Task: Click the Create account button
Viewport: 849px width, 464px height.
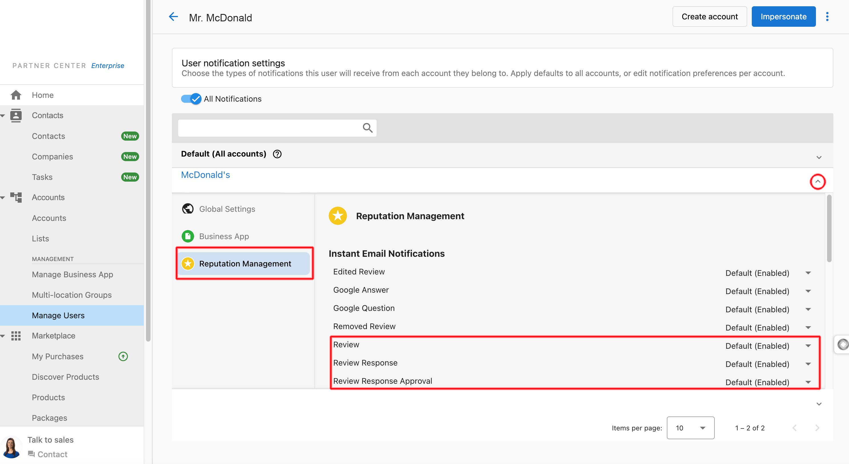Action: pyautogui.click(x=709, y=17)
